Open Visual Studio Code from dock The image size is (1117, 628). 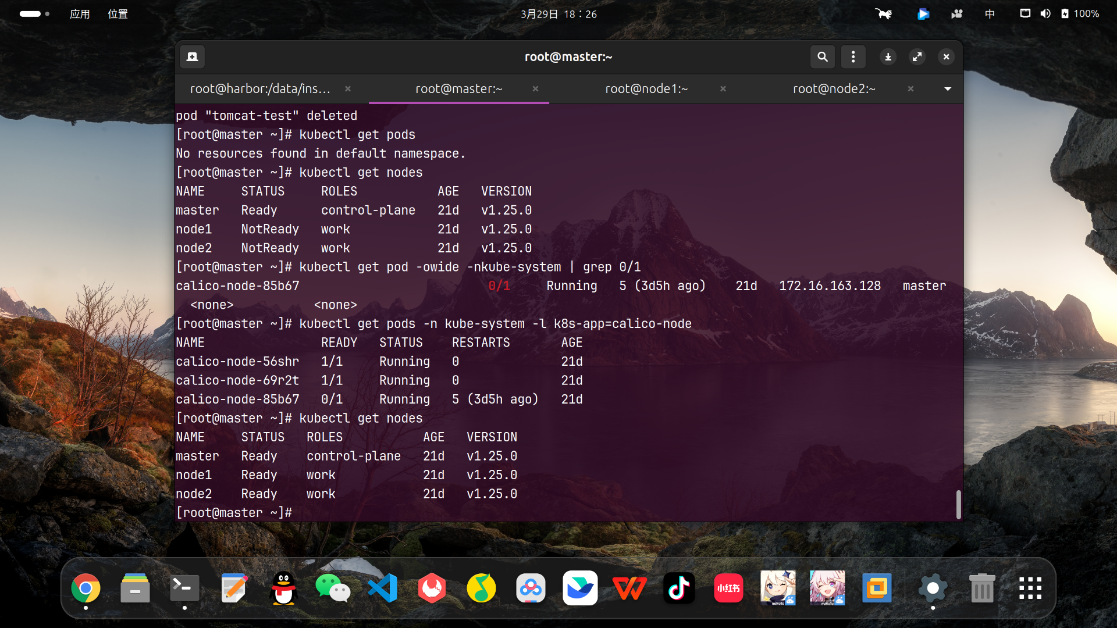(383, 588)
